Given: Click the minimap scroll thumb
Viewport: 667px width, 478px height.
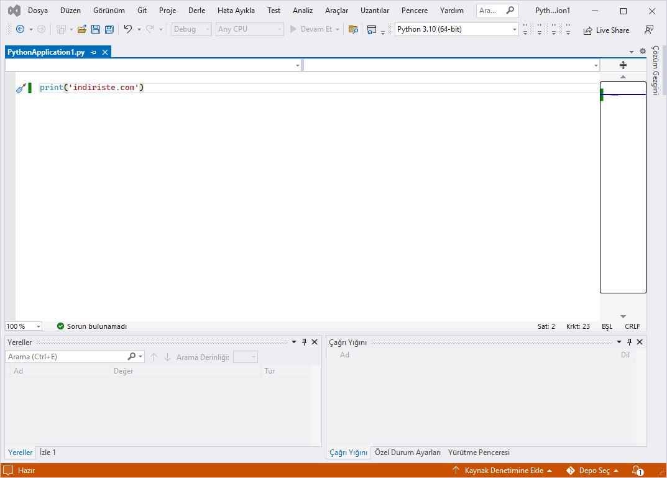Looking at the screenshot, I should tap(623, 187).
